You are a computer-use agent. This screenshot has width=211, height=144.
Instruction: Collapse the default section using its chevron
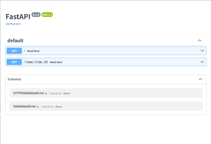point(200,41)
